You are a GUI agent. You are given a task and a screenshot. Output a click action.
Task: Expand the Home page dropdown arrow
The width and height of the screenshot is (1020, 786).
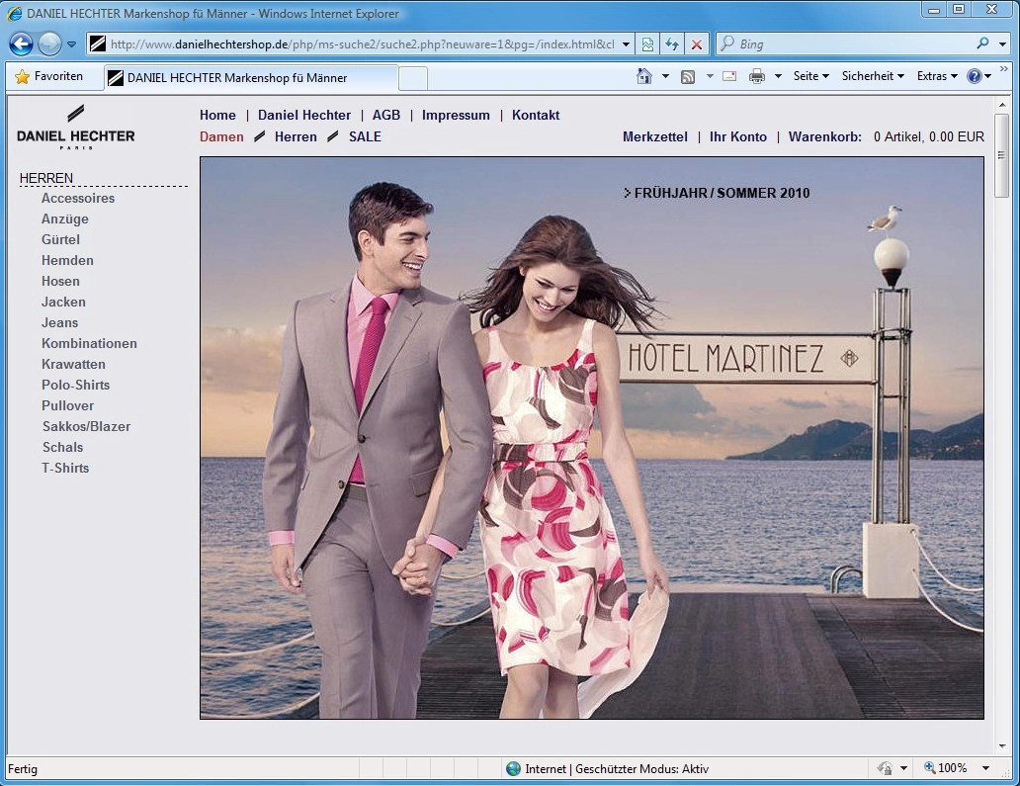click(x=665, y=76)
